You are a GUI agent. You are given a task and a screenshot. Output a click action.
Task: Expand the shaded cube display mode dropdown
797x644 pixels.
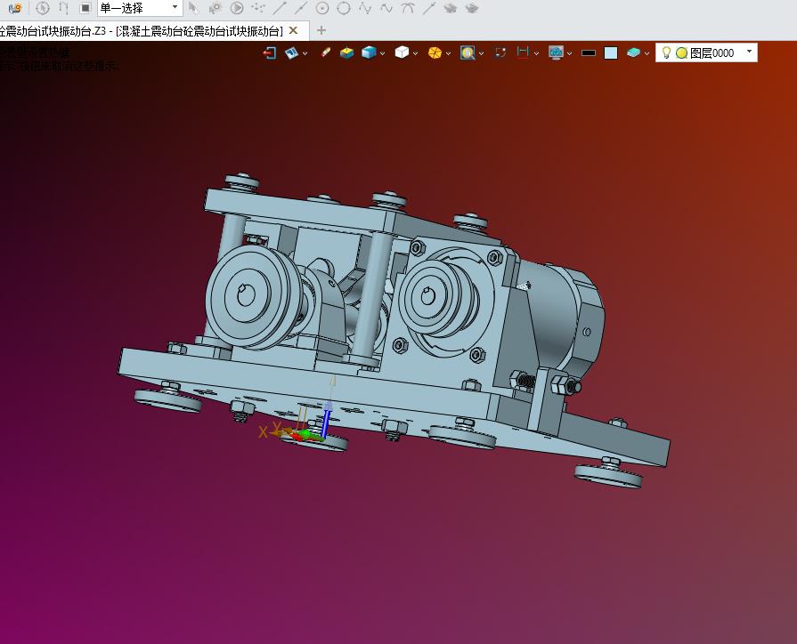click(x=382, y=53)
